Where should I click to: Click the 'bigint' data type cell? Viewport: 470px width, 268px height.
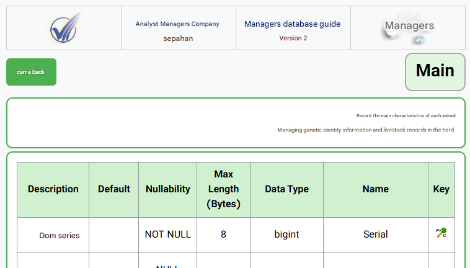(x=286, y=234)
